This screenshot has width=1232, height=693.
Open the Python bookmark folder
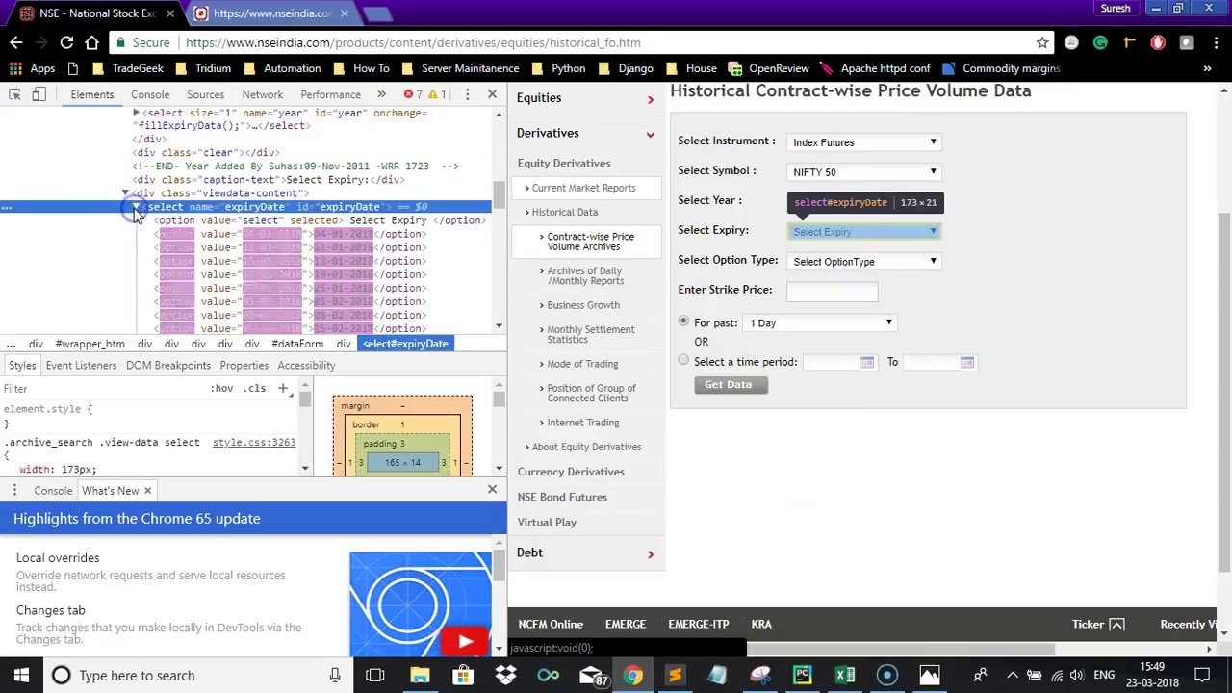[558, 68]
